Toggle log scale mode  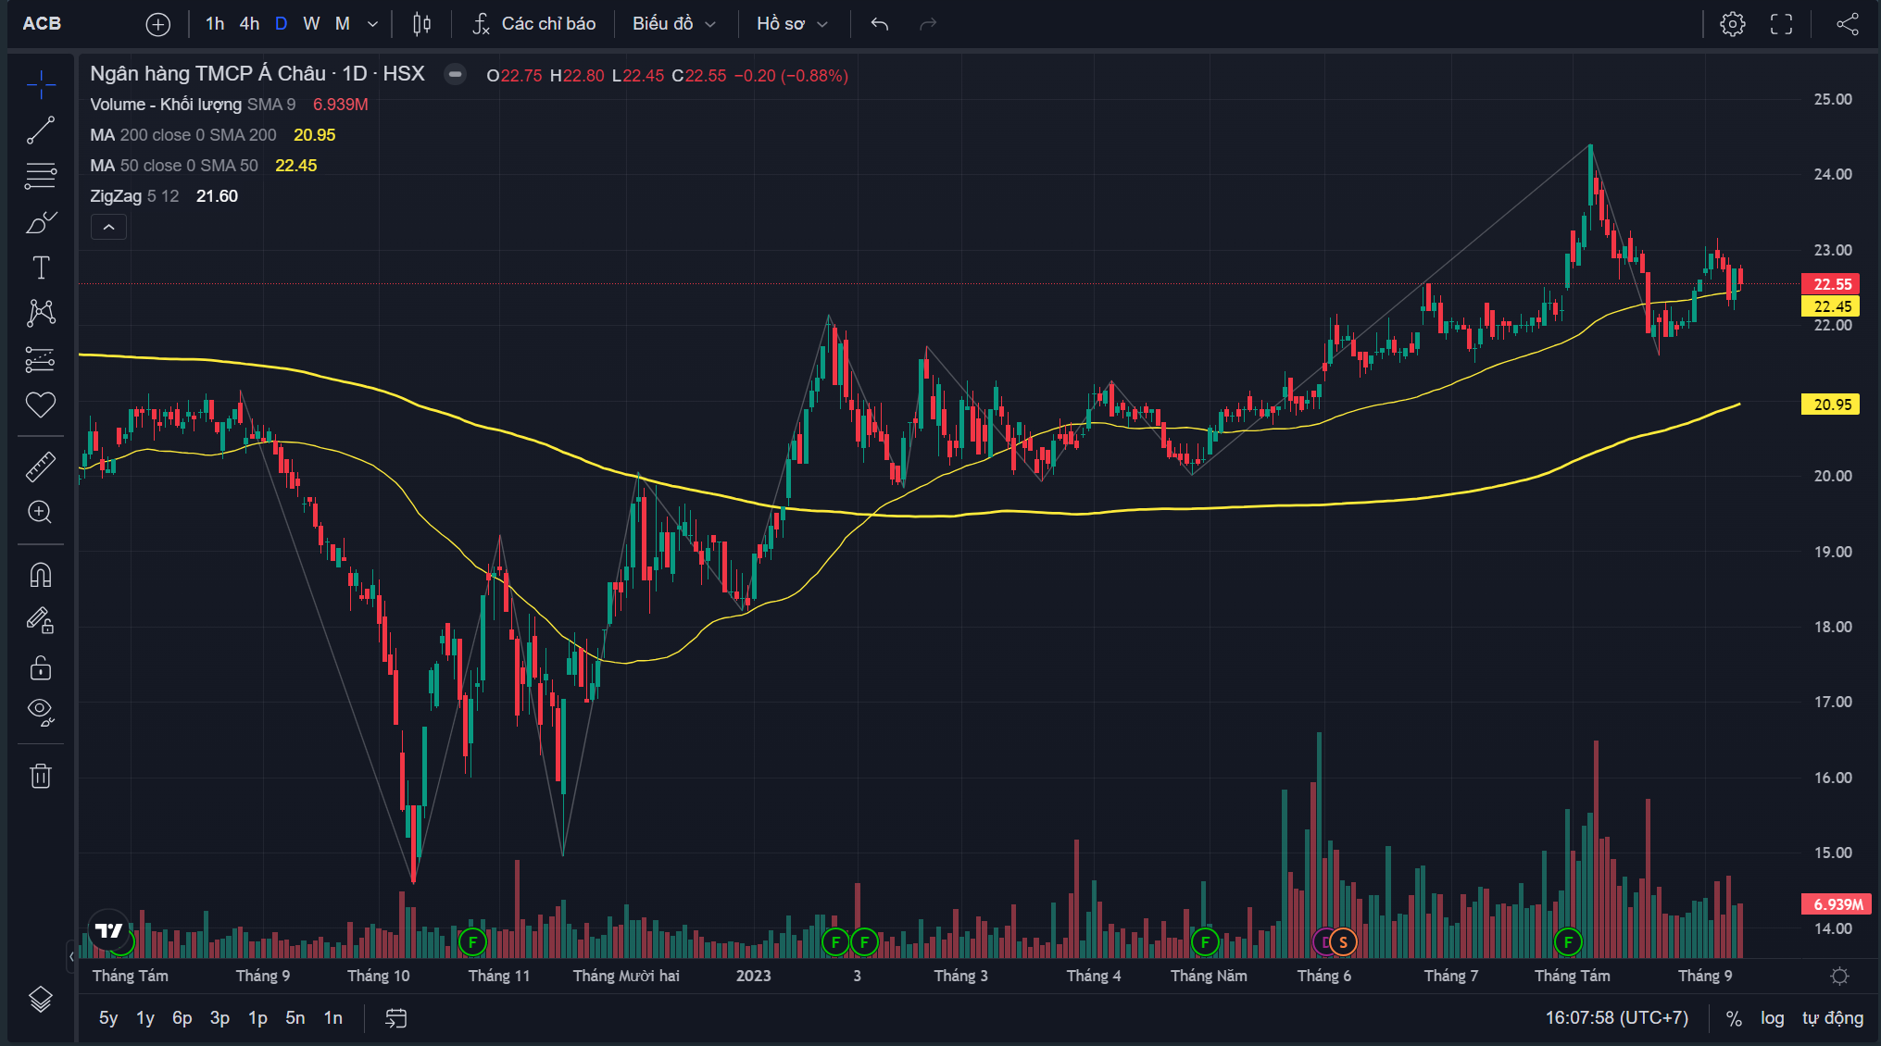click(x=1773, y=1018)
